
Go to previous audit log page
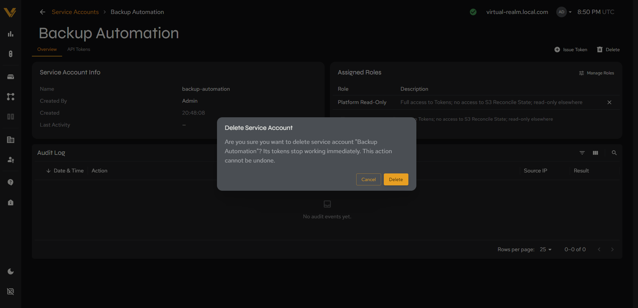coord(599,250)
